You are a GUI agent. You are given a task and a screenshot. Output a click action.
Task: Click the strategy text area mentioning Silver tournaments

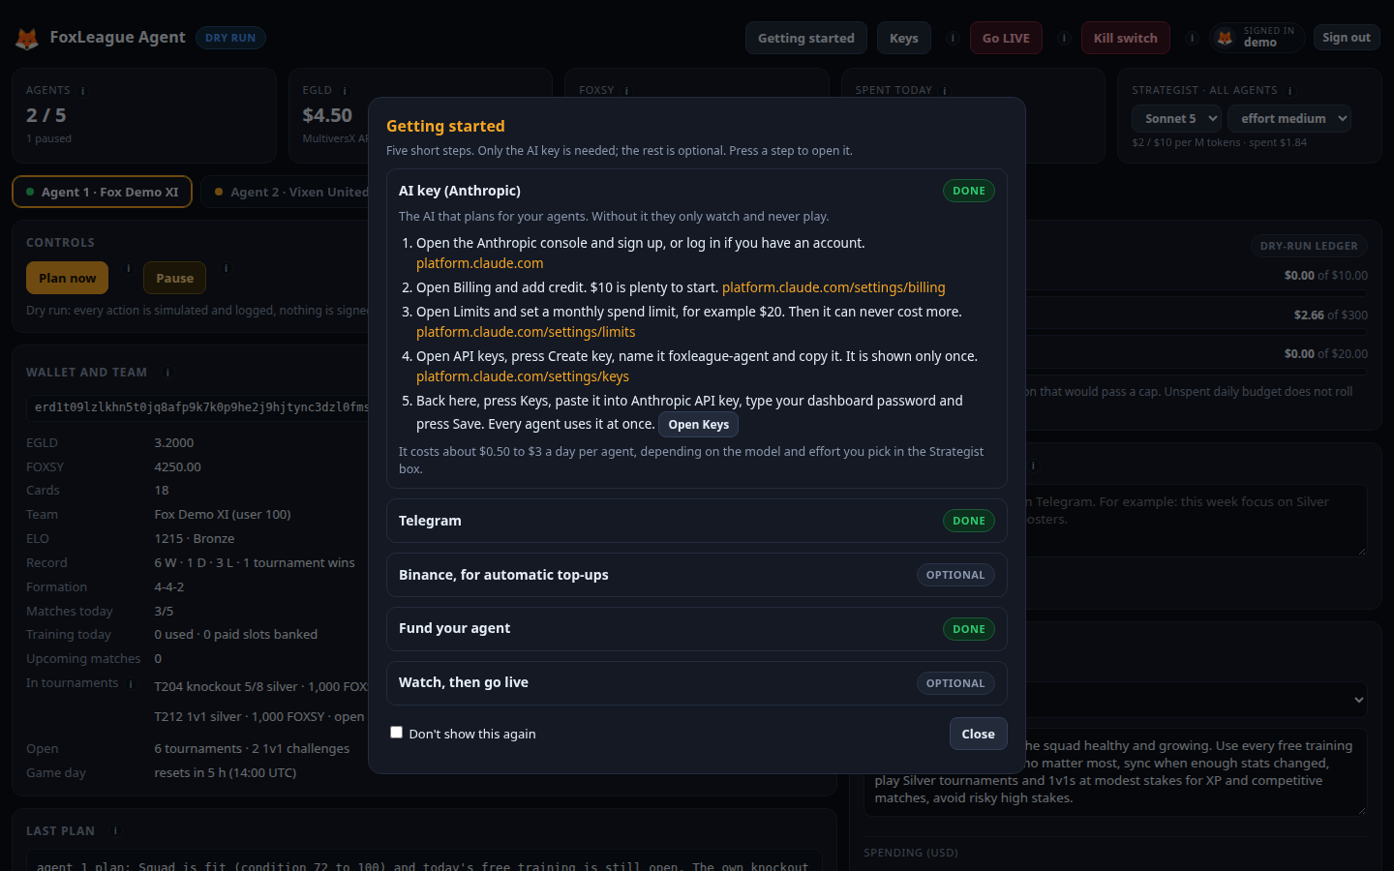[x=1113, y=772]
